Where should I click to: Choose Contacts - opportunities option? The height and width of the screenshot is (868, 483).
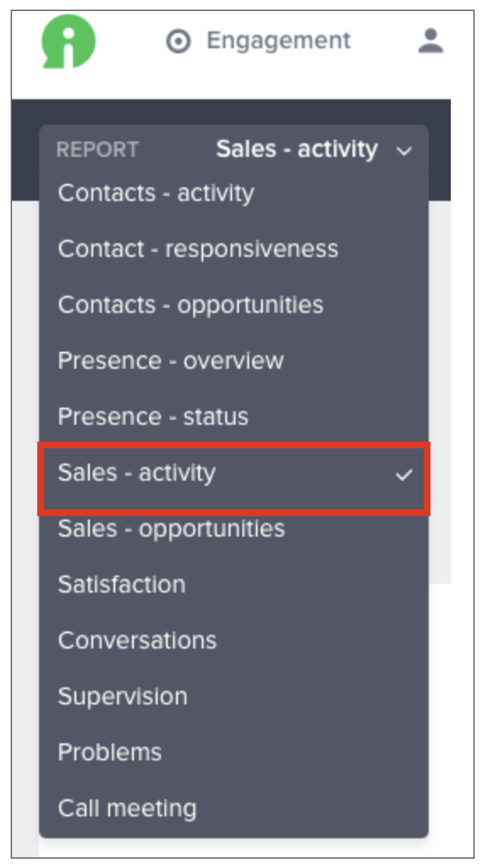pos(234,305)
